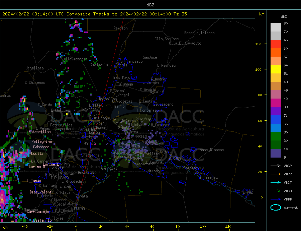Click the -40 km horizontal axis tick
Viewport: 301px width, 231px height.
pyautogui.click(x=24, y=227)
